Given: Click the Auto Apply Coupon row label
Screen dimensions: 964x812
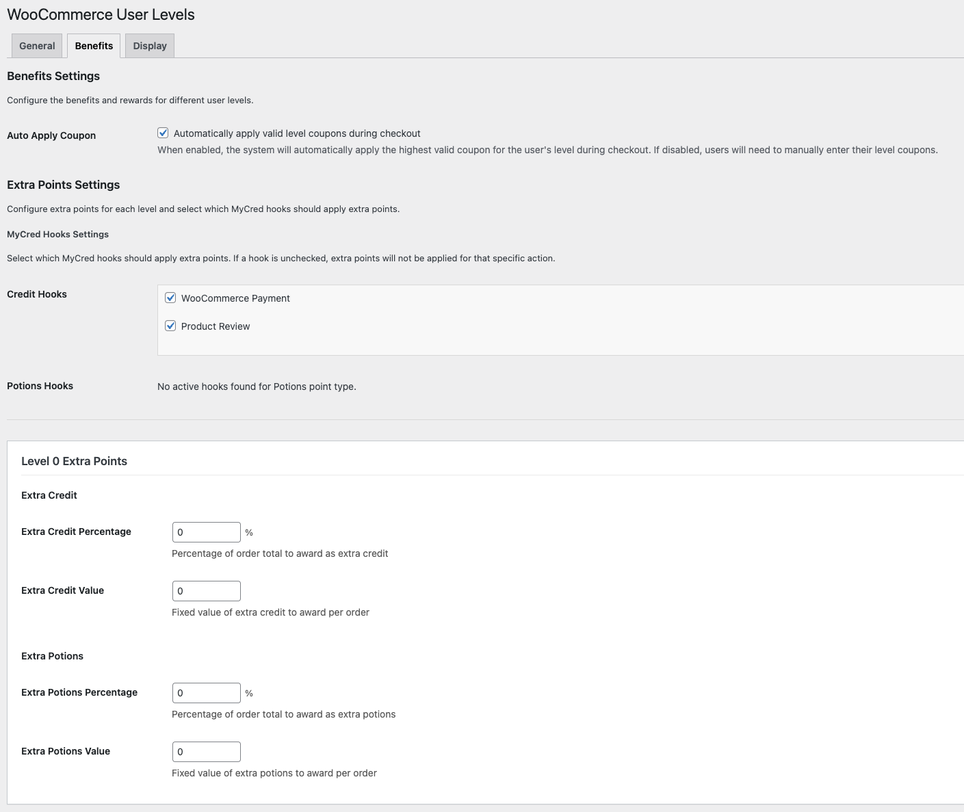Looking at the screenshot, I should coord(51,135).
